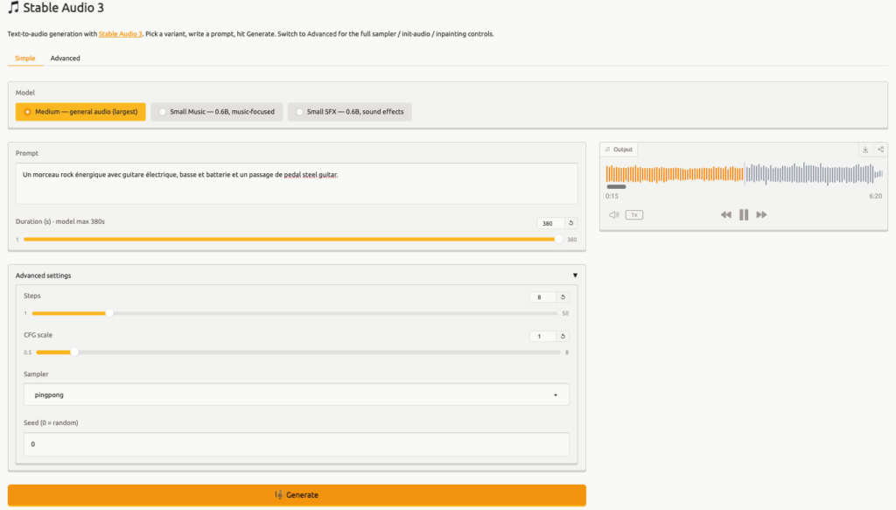Select Medium general audio model
The height and width of the screenshot is (510, 896).
pyautogui.click(x=80, y=112)
